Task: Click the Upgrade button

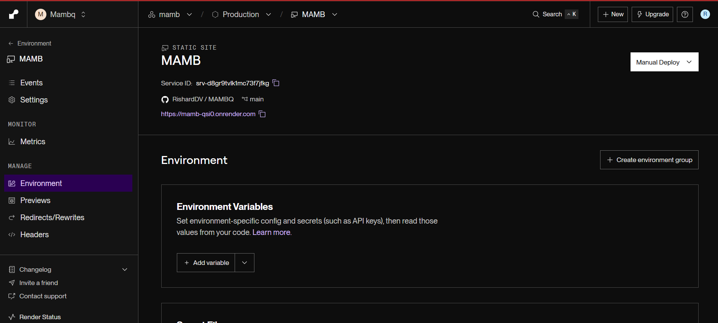Action: [652, 14]
